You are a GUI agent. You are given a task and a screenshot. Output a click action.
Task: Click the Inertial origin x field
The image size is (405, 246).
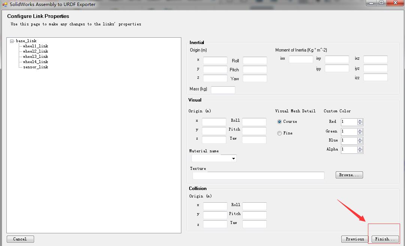(215, 60)
